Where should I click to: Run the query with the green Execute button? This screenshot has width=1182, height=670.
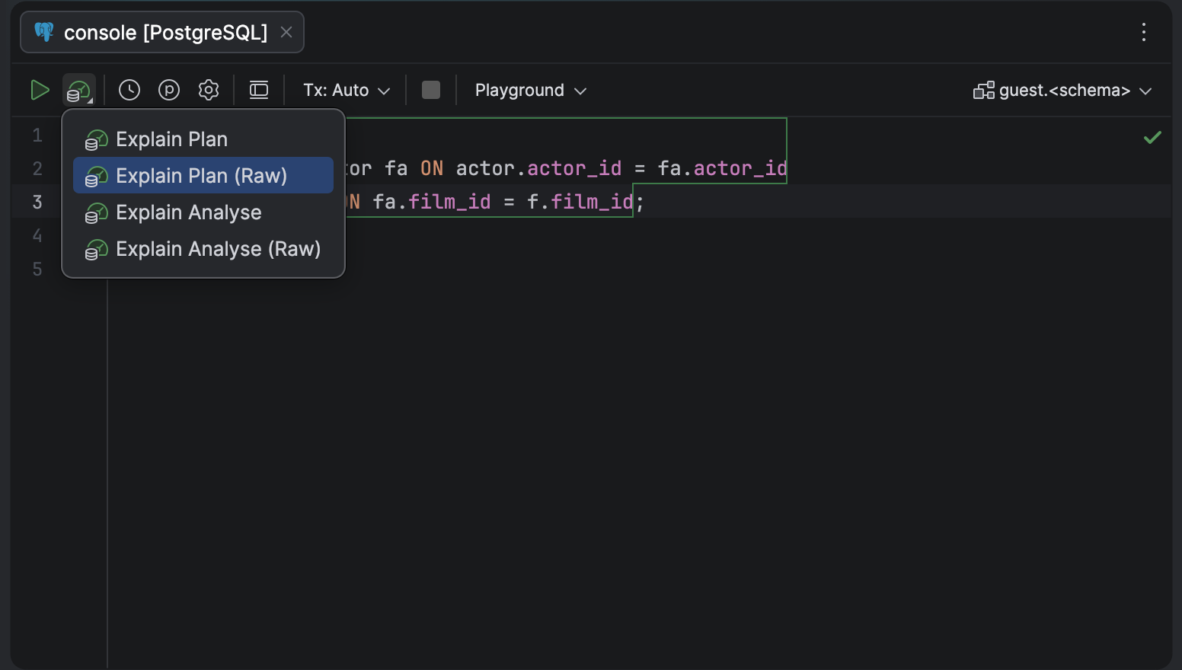[40, 91]
